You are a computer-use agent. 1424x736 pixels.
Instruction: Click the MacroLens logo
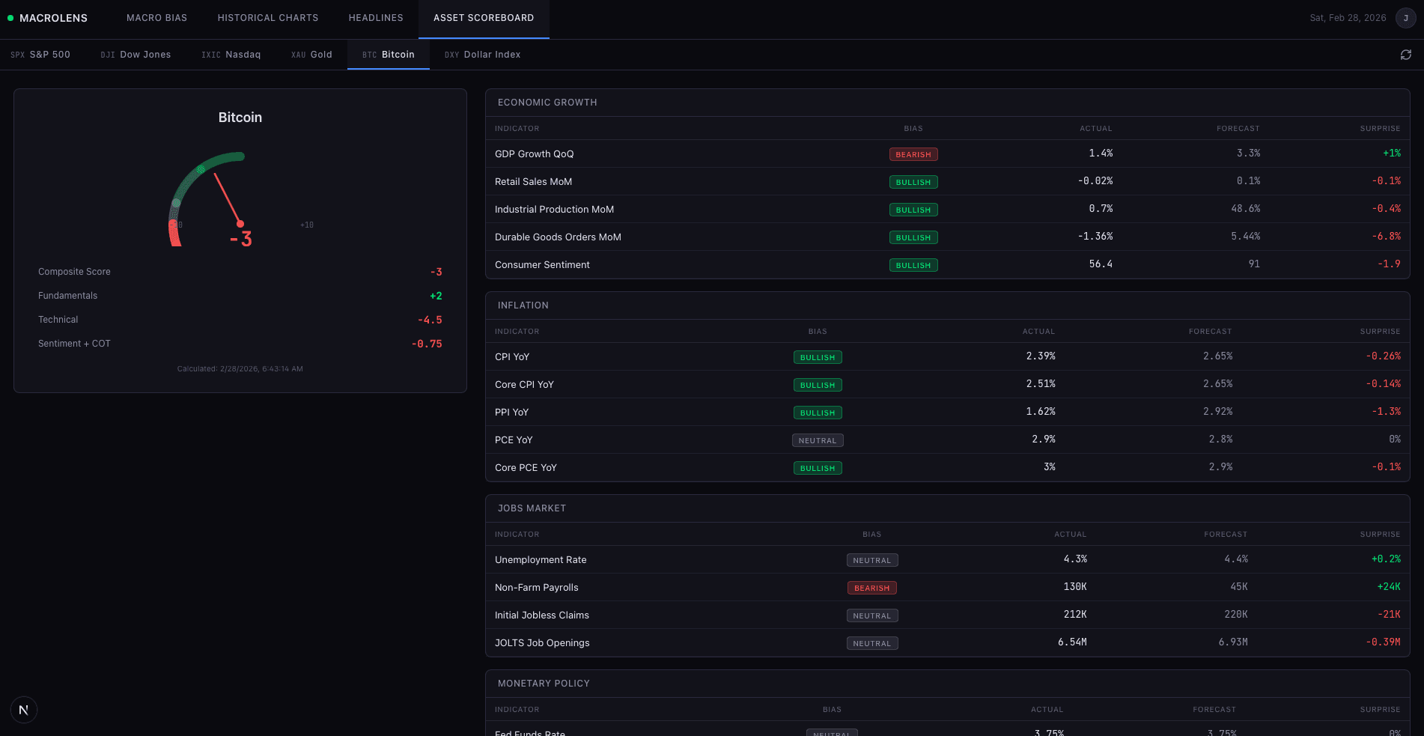48,18
